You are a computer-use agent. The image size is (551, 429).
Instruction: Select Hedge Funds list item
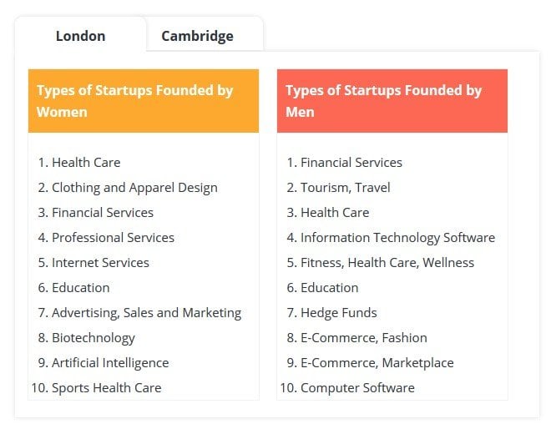338,313
